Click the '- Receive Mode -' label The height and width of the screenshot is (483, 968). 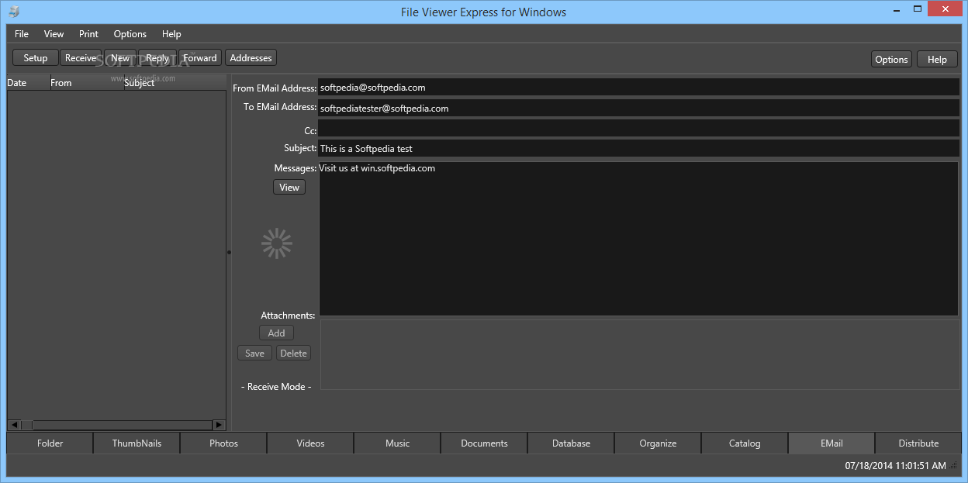pyautogui.click(x=276, y=387)
